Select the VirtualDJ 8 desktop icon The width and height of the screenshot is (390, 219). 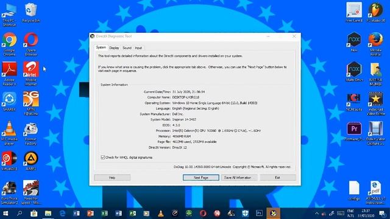pos(10,161)
